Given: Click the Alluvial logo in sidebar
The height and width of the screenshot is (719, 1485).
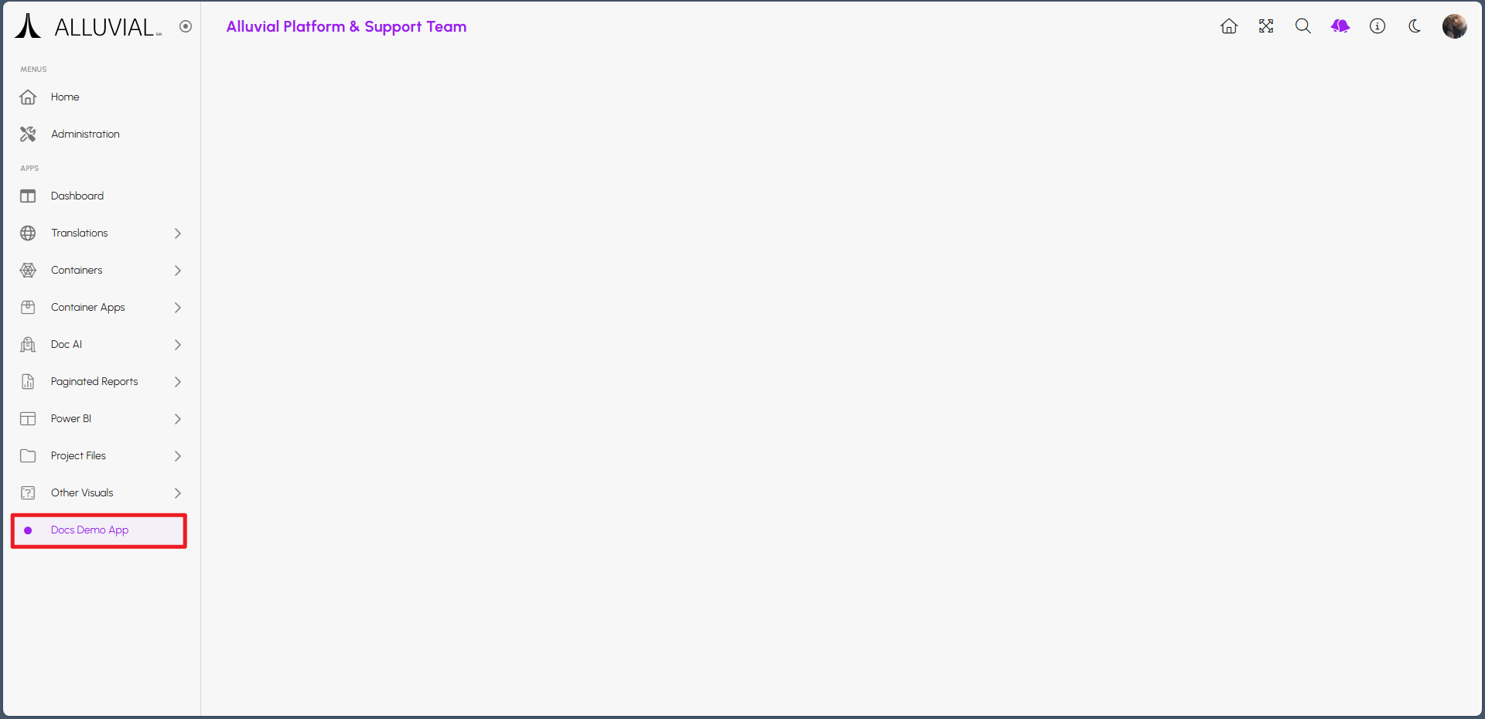Looking at the screenshot, I should point(88,27).
